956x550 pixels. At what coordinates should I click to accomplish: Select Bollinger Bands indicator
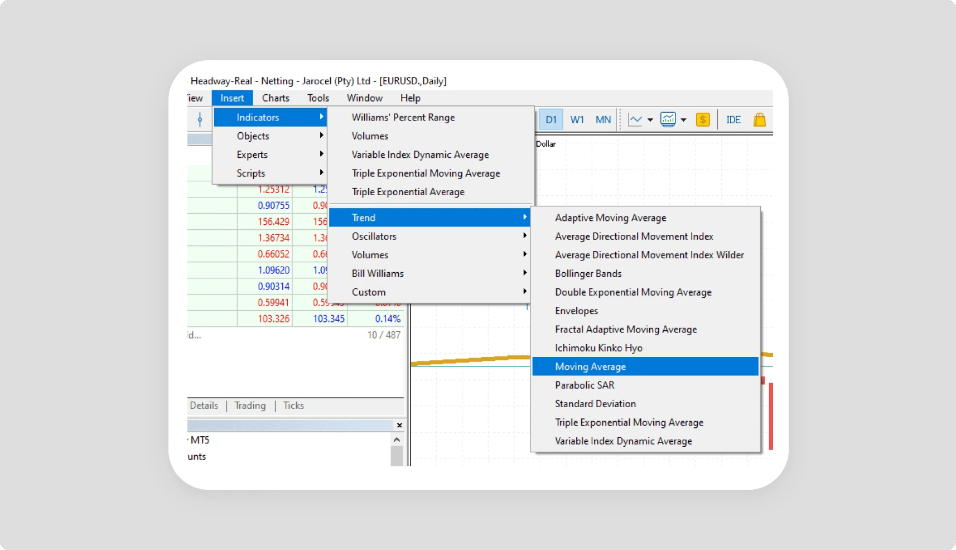pyautogui.click(x=645, y=273)
